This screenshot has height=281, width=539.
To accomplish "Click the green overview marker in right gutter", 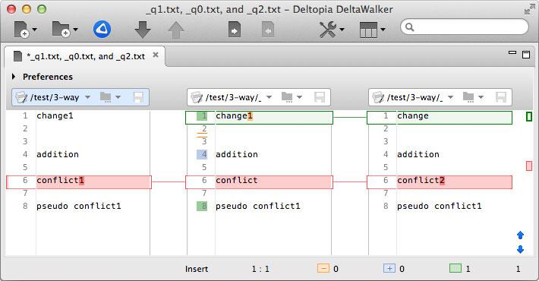I will tap(529, 117).
